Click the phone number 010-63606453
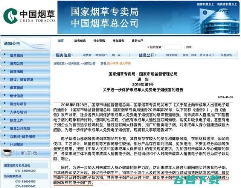241x188 pixels. 25,181
